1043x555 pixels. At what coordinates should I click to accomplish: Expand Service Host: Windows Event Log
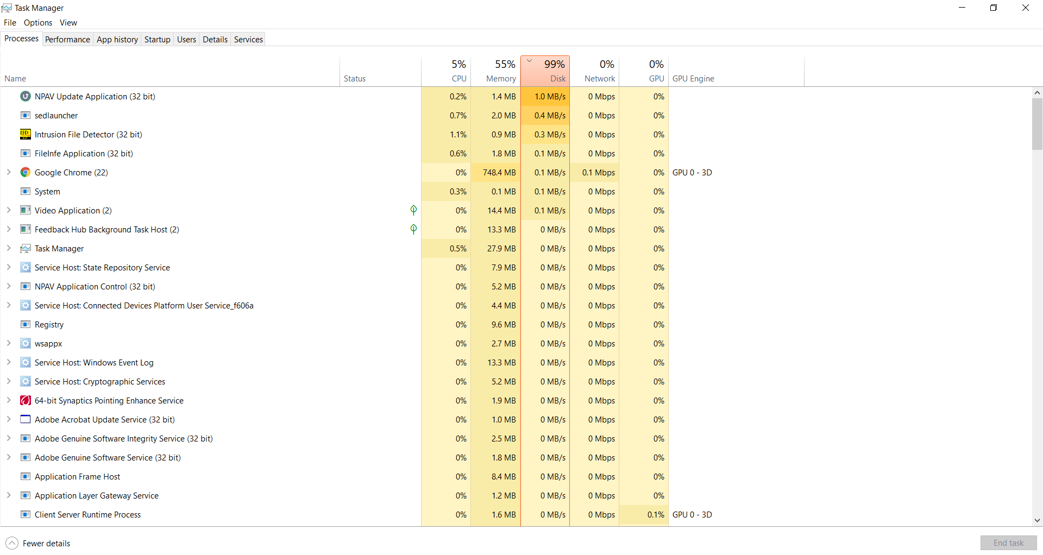click(x=9, y=362)
